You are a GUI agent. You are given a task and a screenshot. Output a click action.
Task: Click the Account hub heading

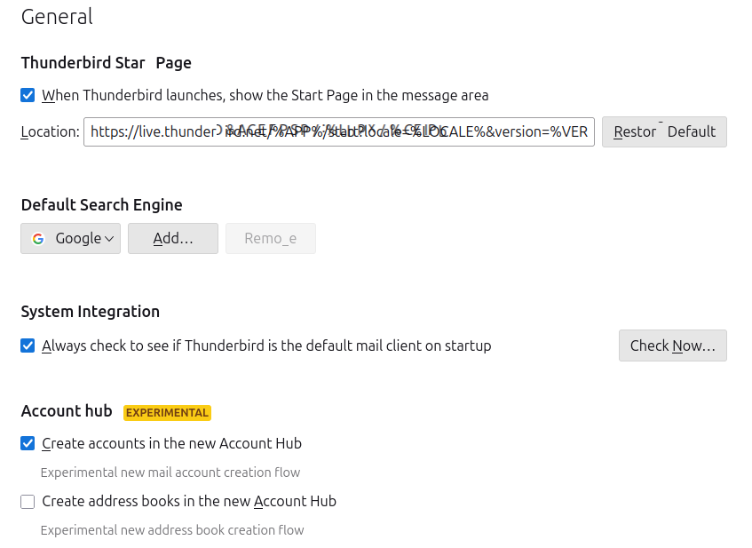point(67,411)
